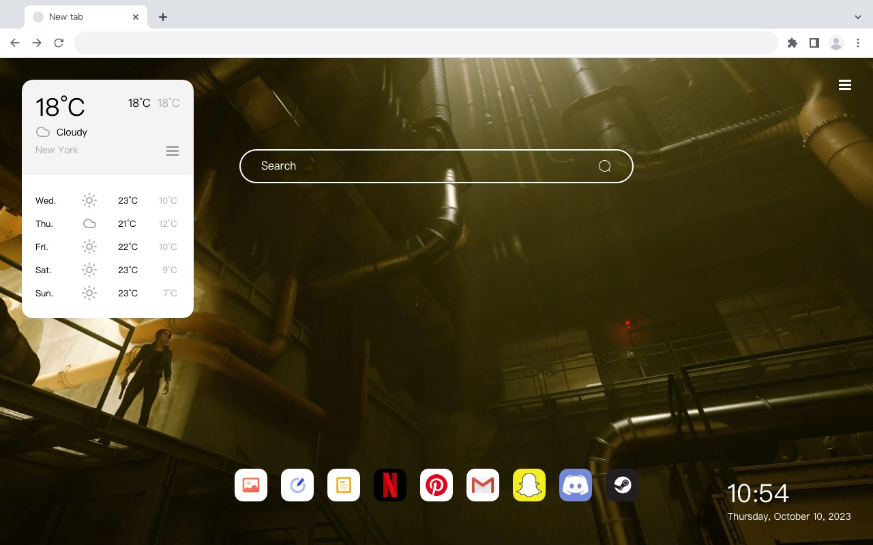Screen dimensions: 873x545
Task: Launch the Netflix shortcut
Action: pos(390,485)
